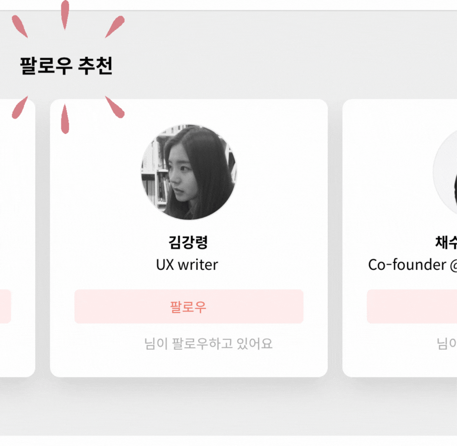Click the partially visible leftmost recommendation card
This screenshot has width=457, height=446.
coord(18,238)
